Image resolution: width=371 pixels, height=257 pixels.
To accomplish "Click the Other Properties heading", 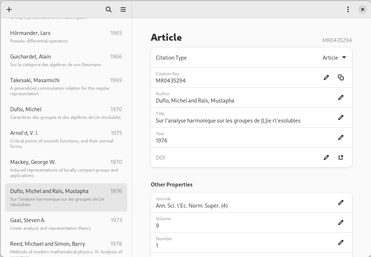I will [172, 185].
